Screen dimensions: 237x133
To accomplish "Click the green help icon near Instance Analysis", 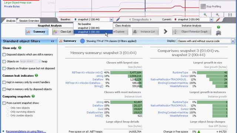I will 218,27.
